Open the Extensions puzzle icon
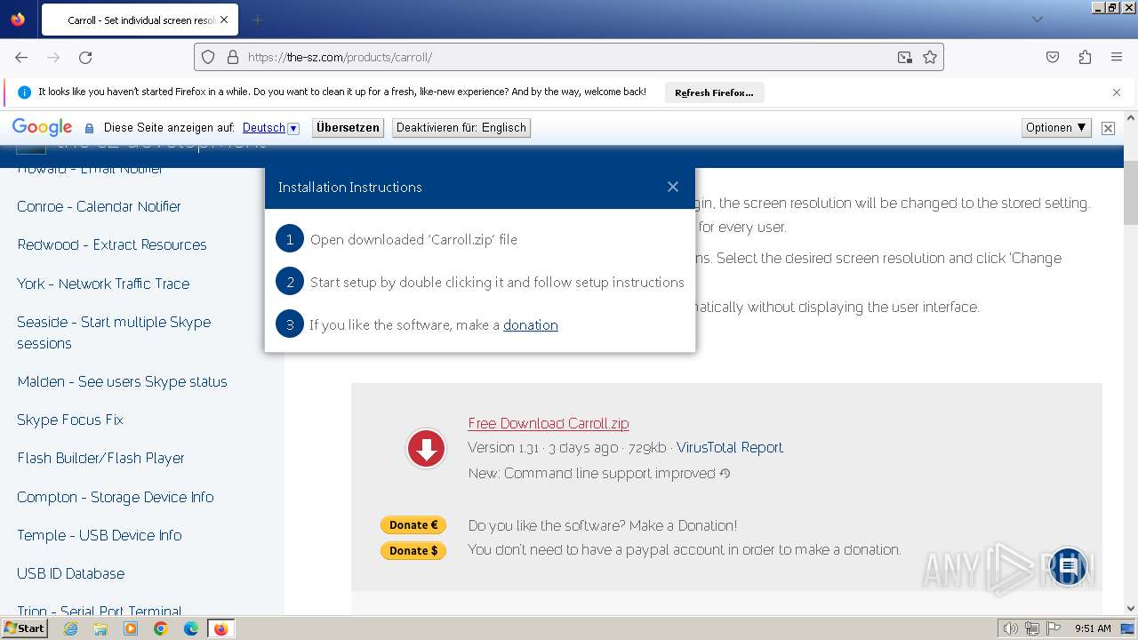Screen dimensions: 1138x640 [x=1085, y=57]
